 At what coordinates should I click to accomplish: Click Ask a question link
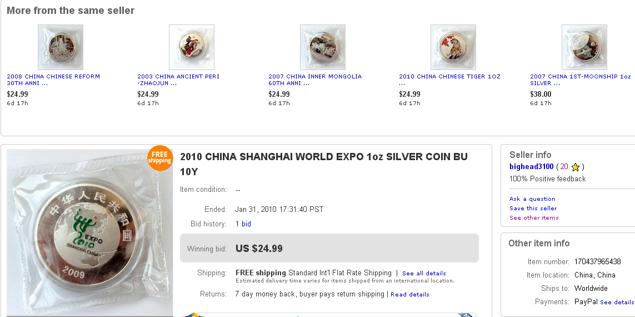532,199
